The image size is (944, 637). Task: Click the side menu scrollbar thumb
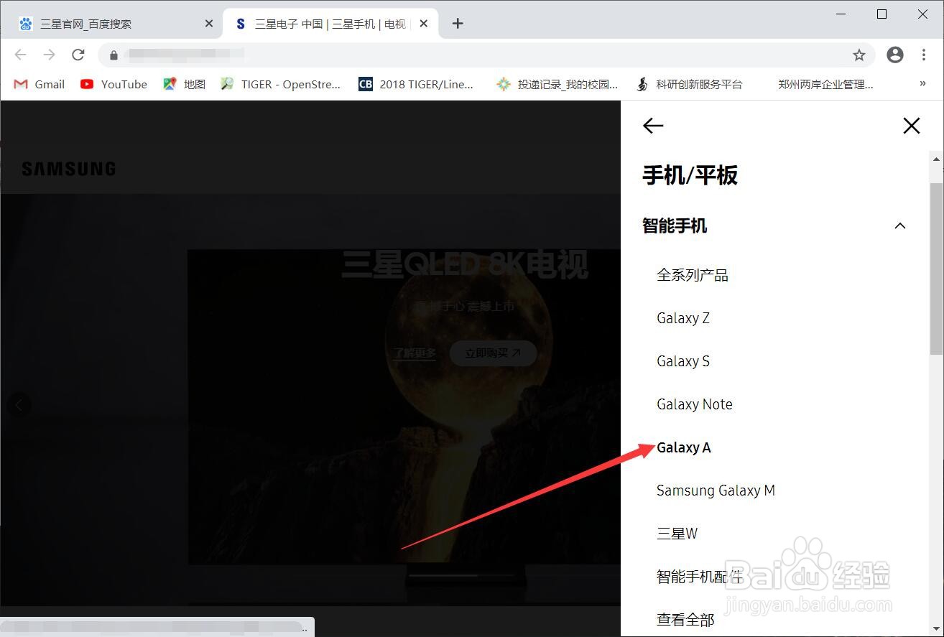pyautogui.click(x=936, y=269)
